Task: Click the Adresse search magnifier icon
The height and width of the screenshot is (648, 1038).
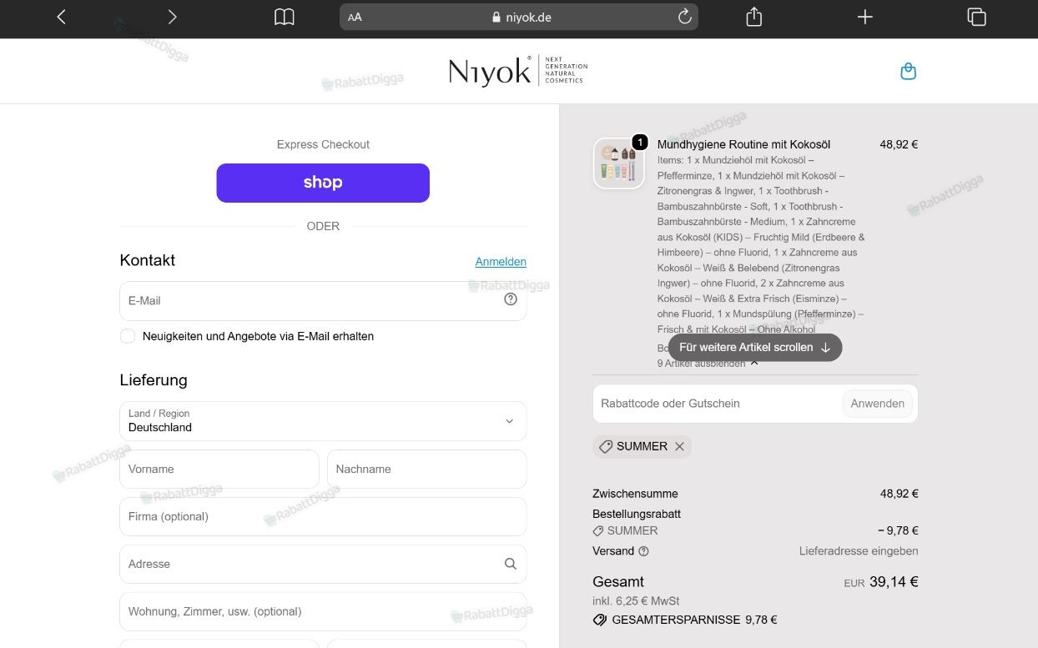Action: (511, 564)
